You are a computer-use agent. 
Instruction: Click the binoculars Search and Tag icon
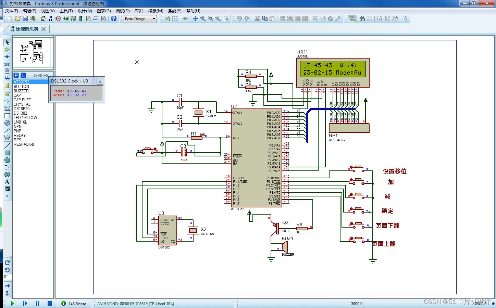pyautogui.click(x=362, y=18)
